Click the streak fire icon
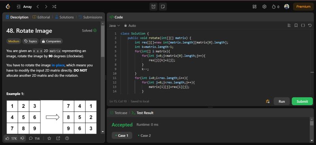This screenshot has height=145, width=316. 273,7
